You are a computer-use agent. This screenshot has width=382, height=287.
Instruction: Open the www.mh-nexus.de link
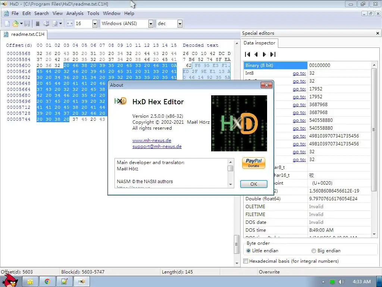[152, 141]
